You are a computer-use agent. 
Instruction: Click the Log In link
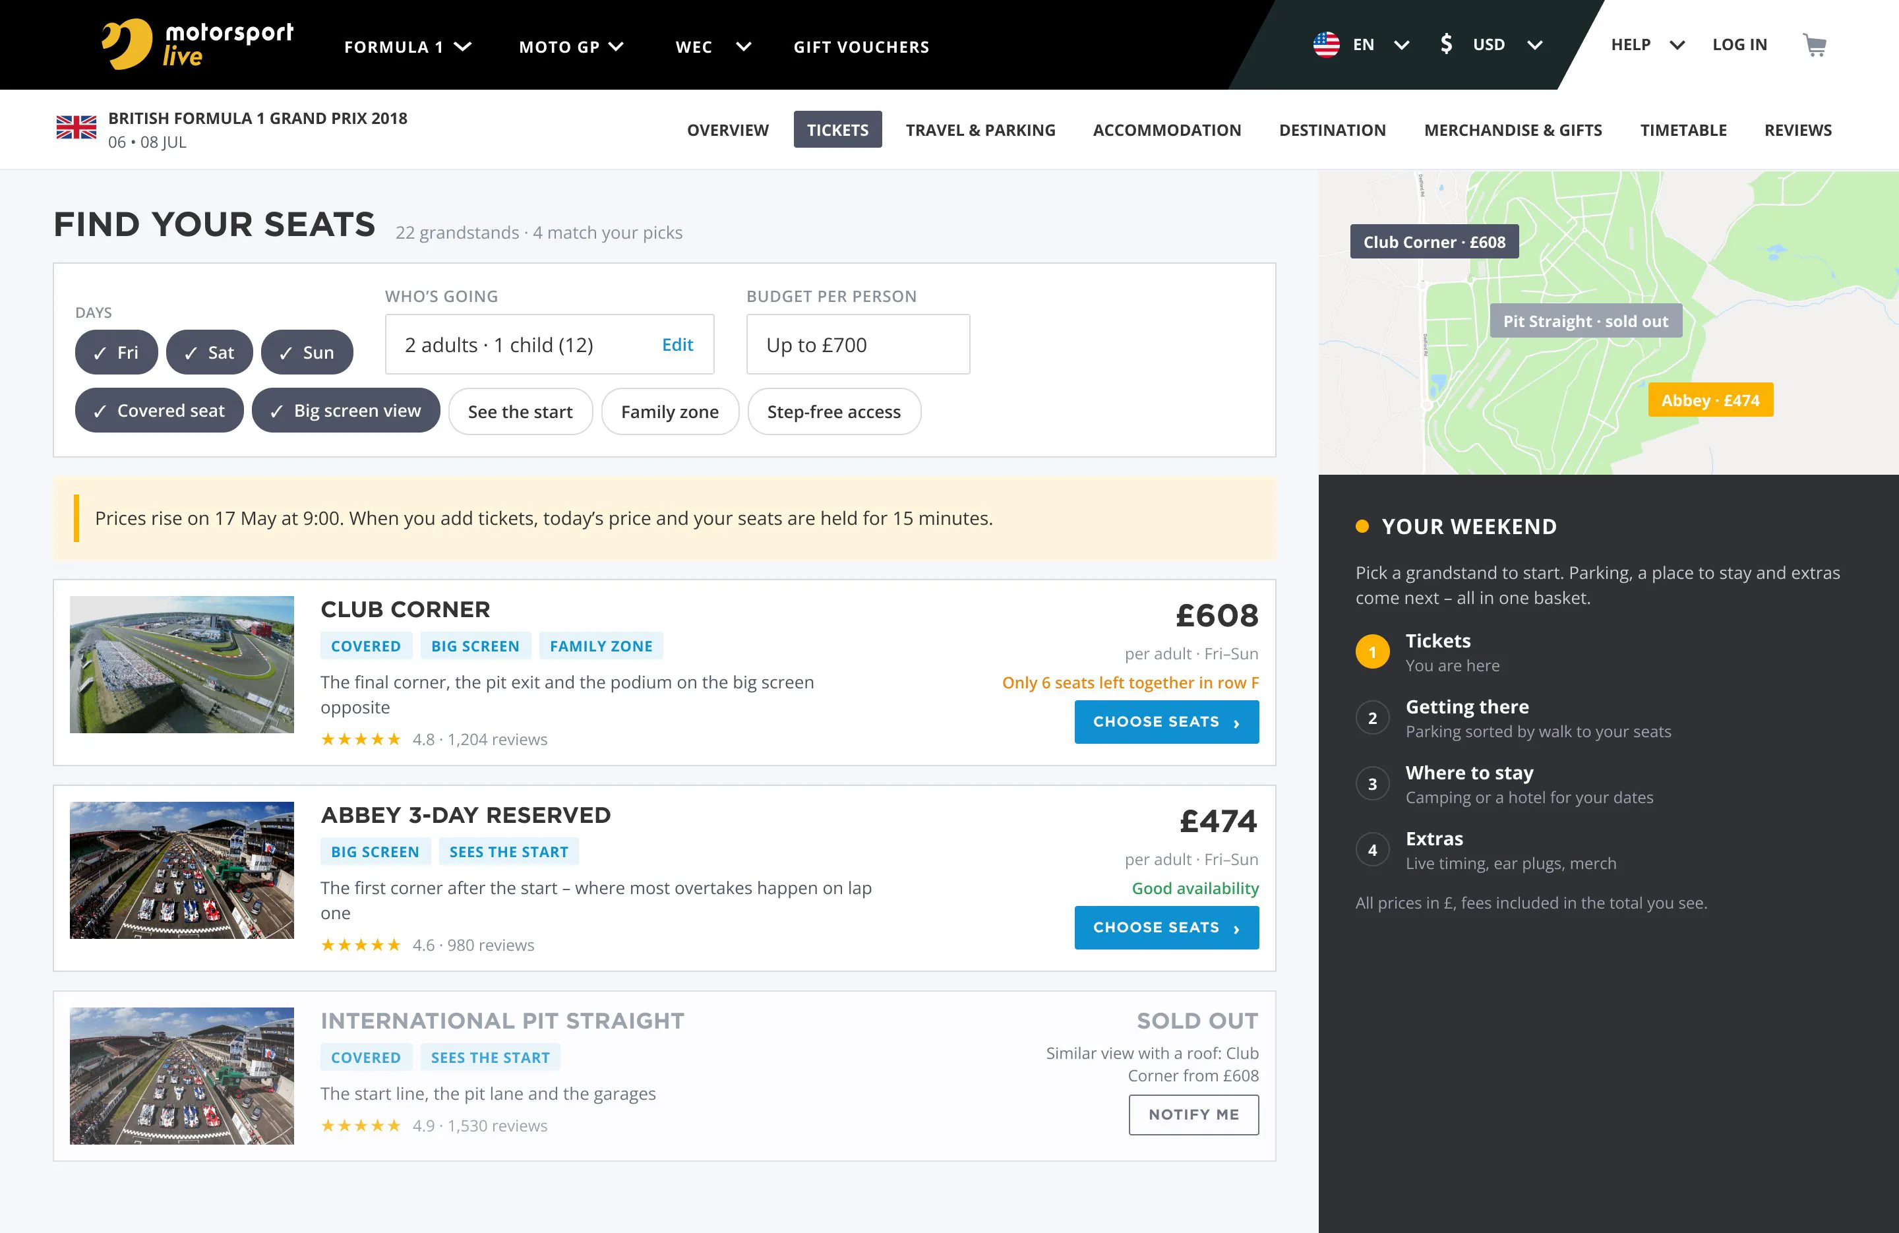coord(1739,45)
